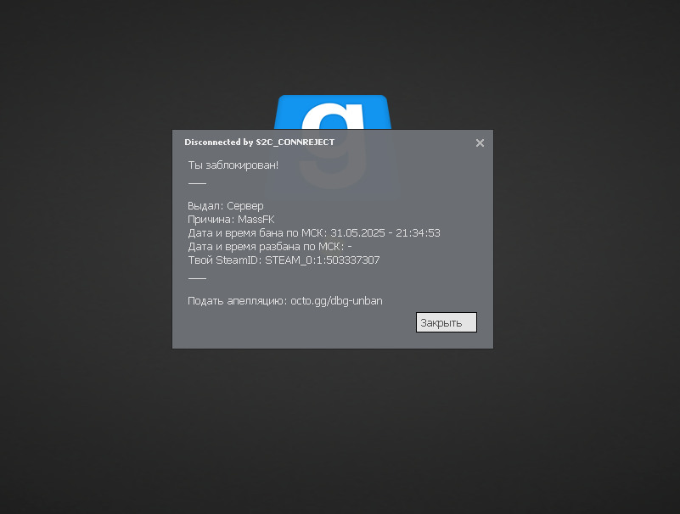Click the ban time 21:34:53
This screenshot has height=514, width=680.
pos(418,232)
